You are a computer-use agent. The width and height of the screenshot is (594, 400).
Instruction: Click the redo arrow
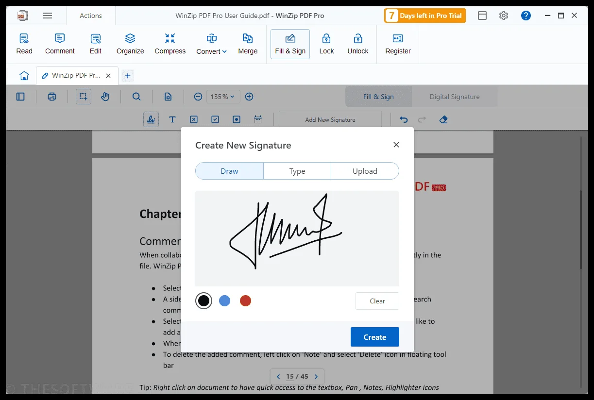[422, 119]
